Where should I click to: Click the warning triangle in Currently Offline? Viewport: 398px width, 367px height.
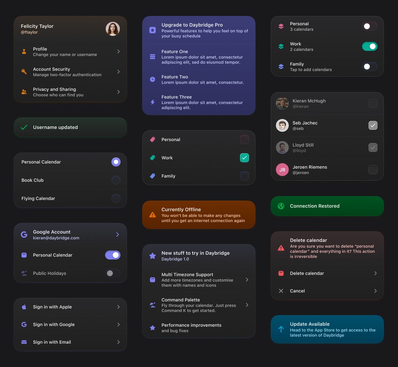pos(153,215)
